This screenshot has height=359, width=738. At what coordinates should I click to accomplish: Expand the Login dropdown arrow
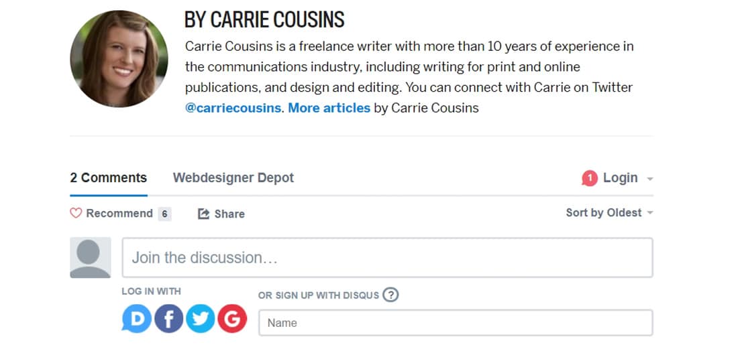pyautogui.click(x=650, y=179)
